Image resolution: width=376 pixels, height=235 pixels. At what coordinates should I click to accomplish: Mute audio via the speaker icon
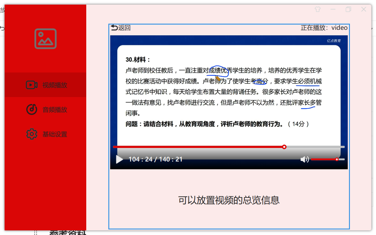point(304,159)
